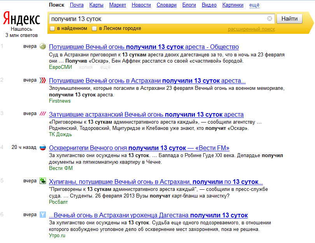Open the Маркет tab
Screen dimensions: 315x243
[117, 5]
